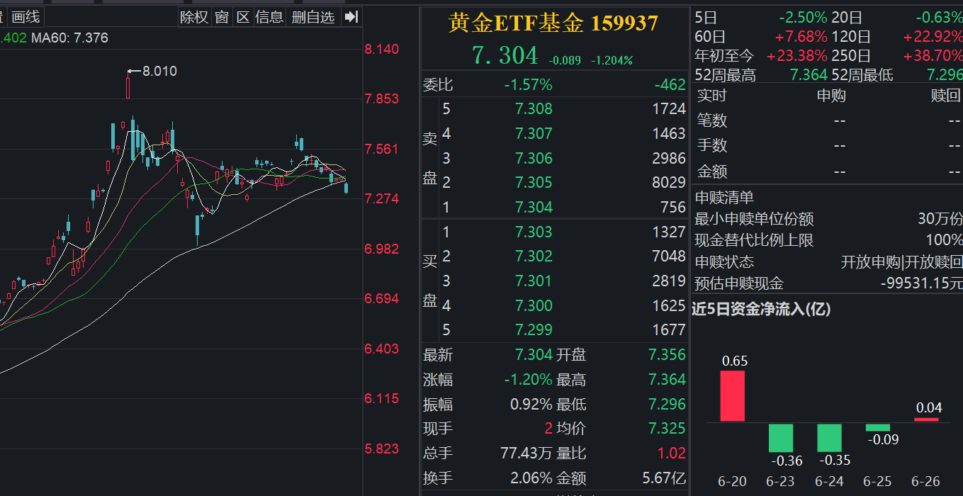The height and width of the screenshot is (496, 963).
Task: Toggle 除权 ex-rights price adjustment
Action: click(193, 16)
